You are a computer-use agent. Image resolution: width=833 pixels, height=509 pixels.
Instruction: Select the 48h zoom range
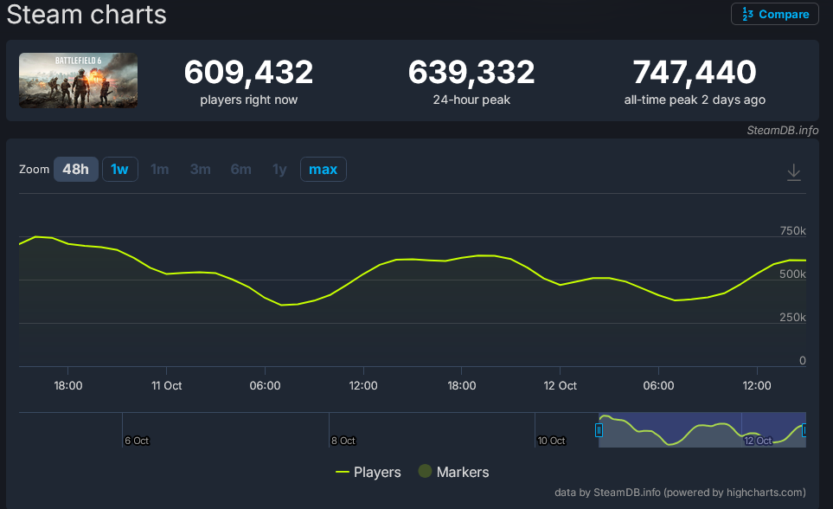(x=76, y=169)
